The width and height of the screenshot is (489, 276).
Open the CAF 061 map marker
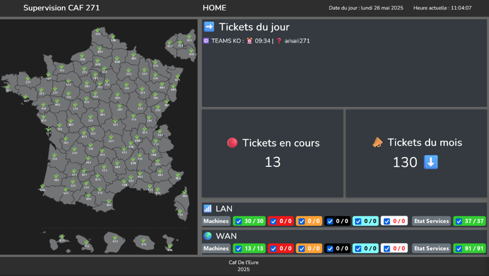[x=178, y=175]
